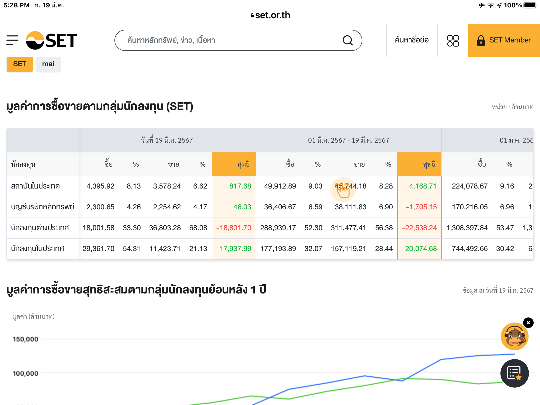The height and width of the screenshot is (405, 540).
Task: Open the bull mascot chat assistant
Action: click(x=514, y=336)
